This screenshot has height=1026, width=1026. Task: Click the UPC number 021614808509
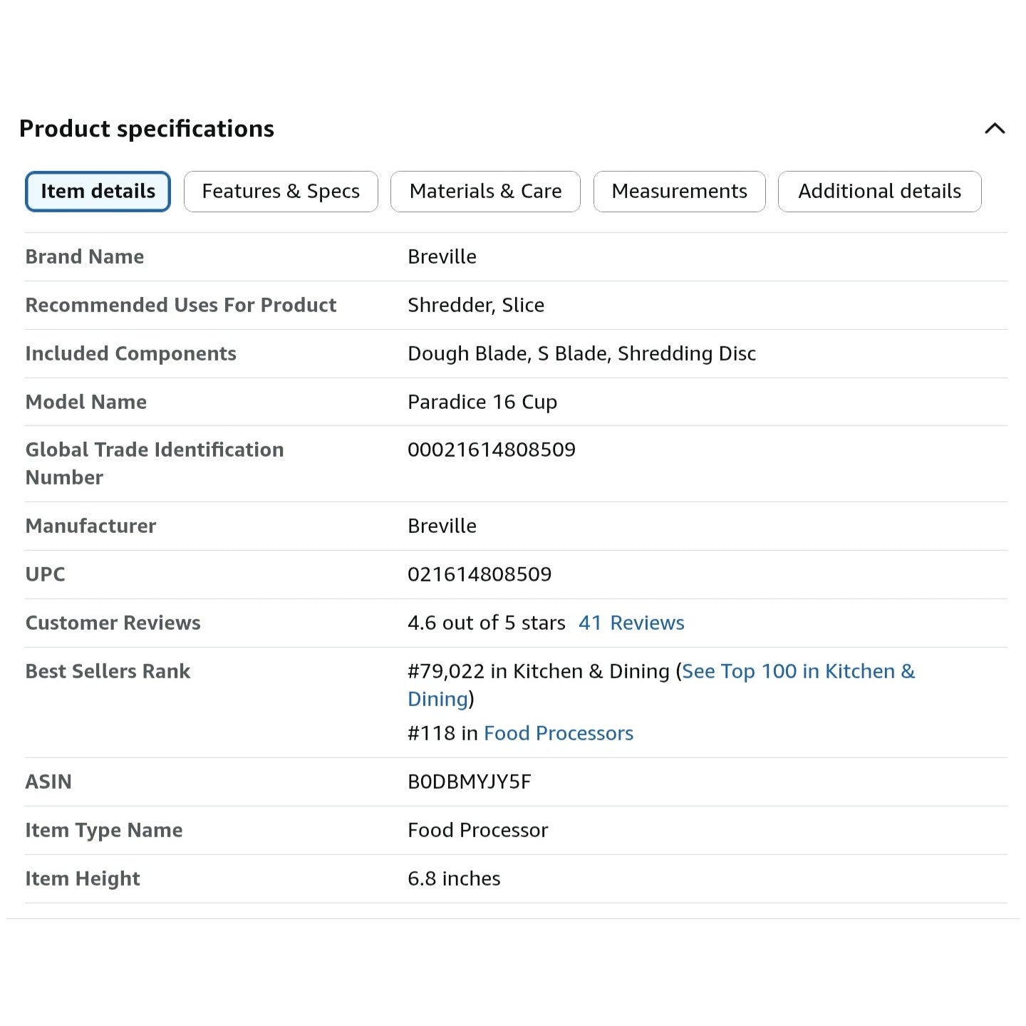480,574
